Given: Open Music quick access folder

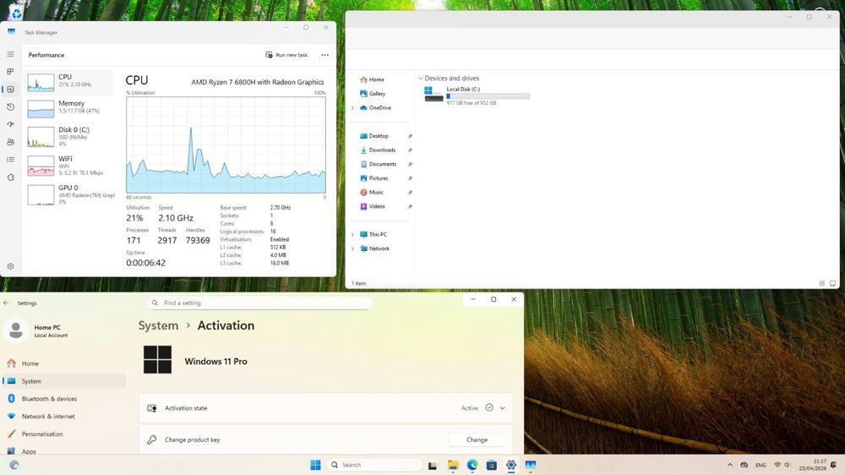Looking at the screenshot, I should [372, 192].
